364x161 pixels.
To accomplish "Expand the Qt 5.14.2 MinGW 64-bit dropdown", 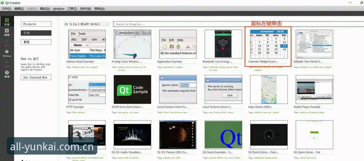I will coord(87,24).
